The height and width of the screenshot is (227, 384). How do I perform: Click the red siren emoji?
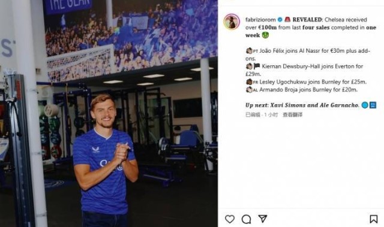(x=287, y=19)
